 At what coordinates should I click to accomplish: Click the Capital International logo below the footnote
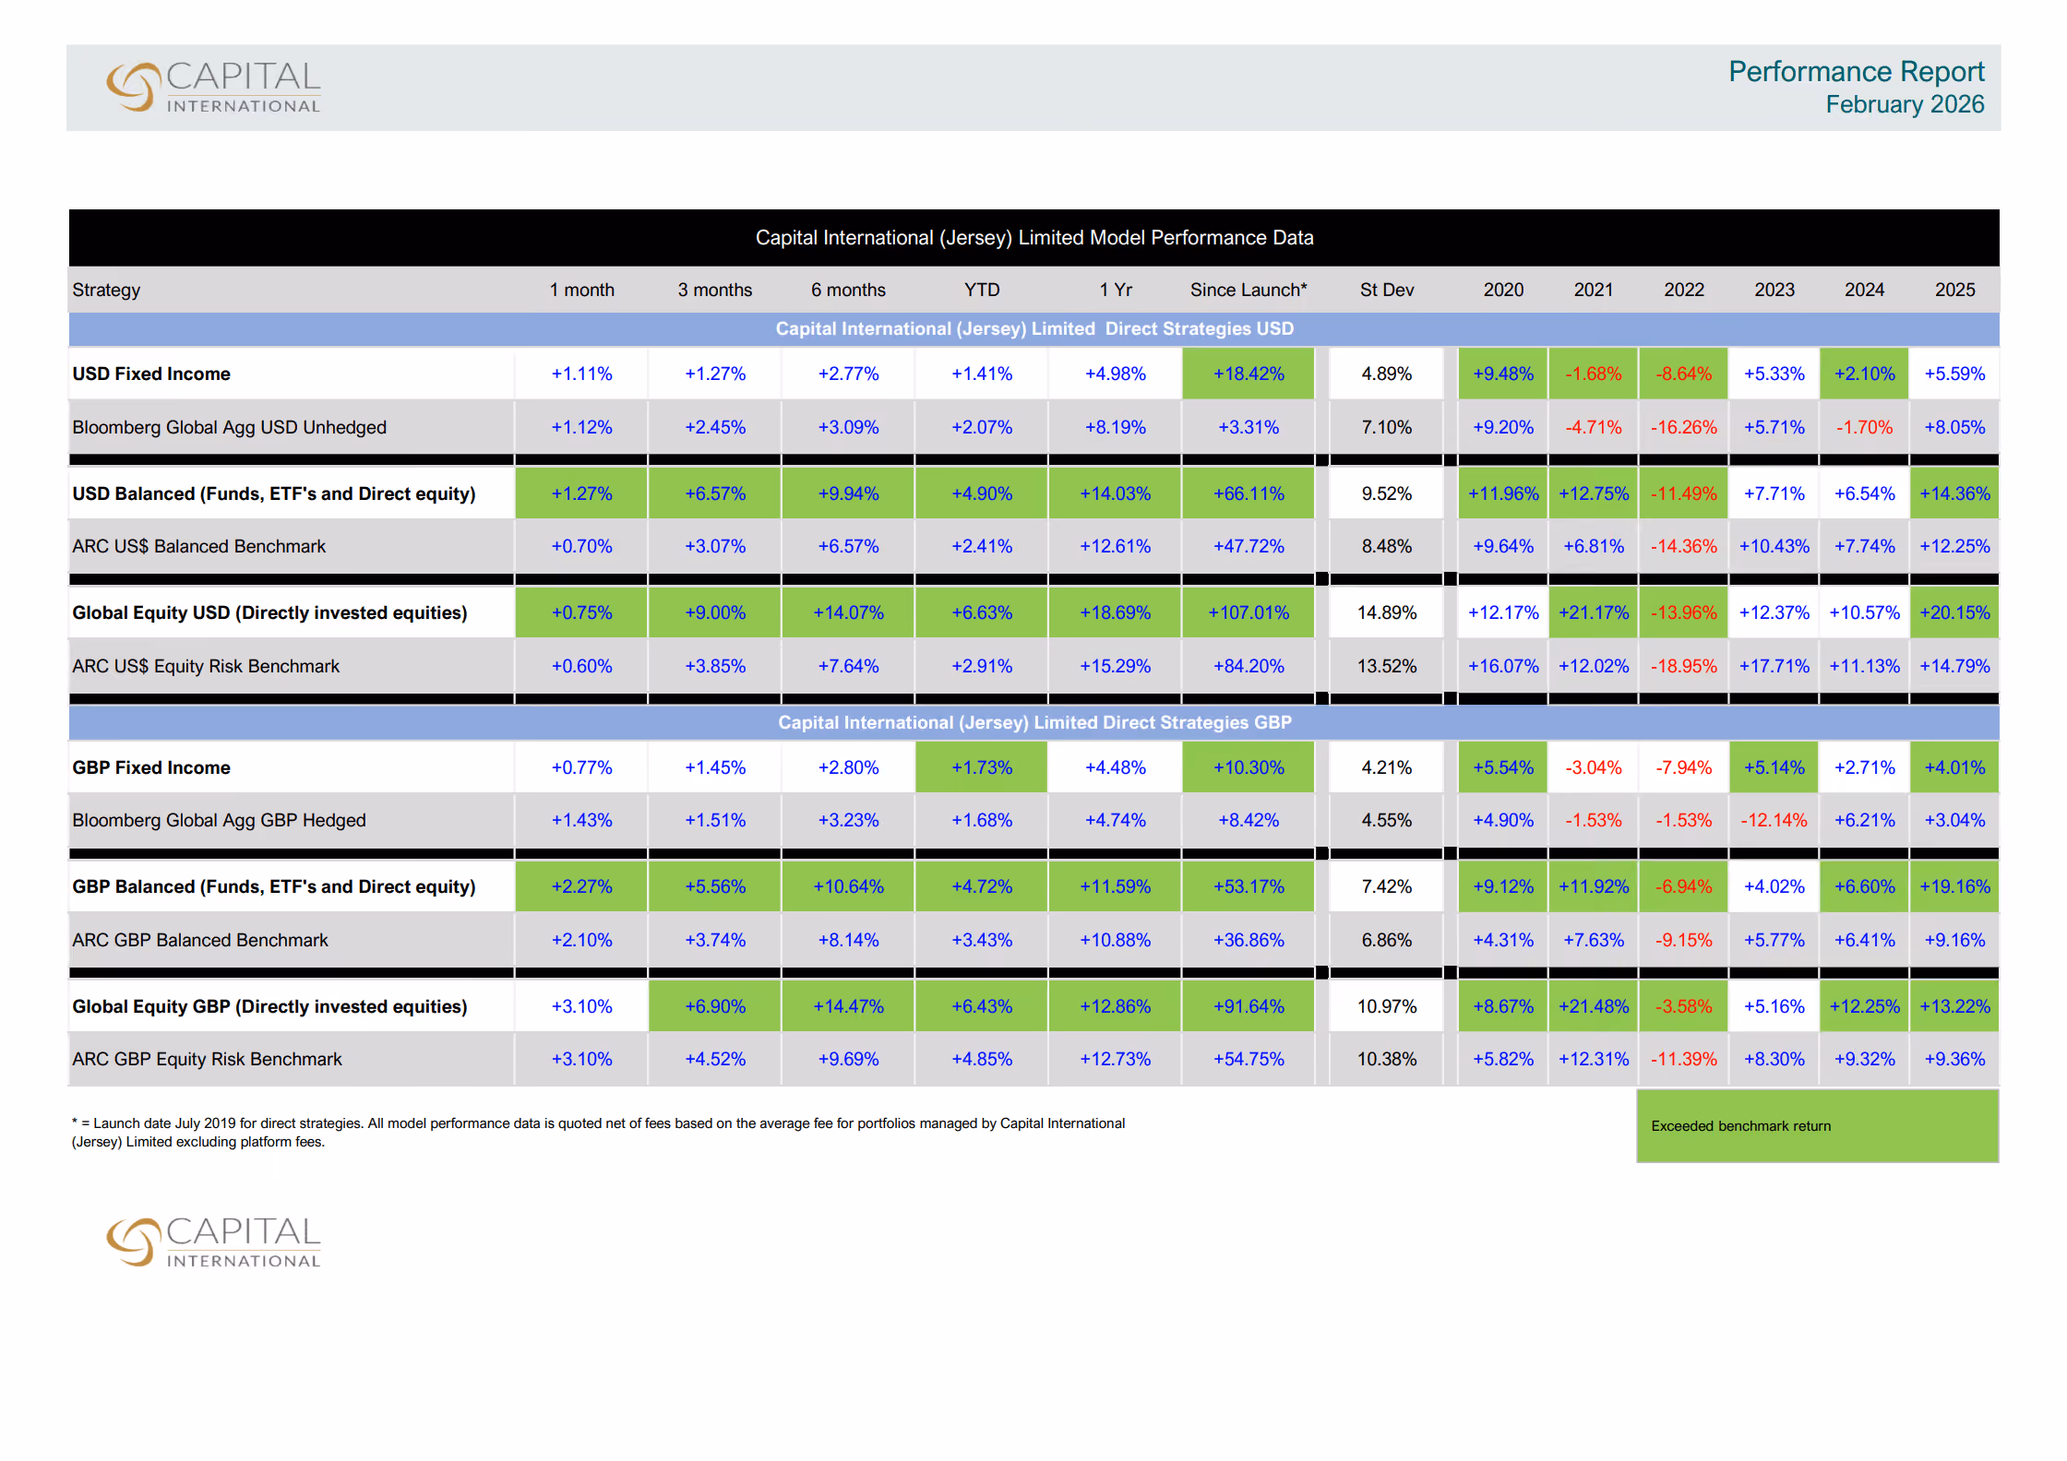pyautogui.click(x=213, y=1241)
